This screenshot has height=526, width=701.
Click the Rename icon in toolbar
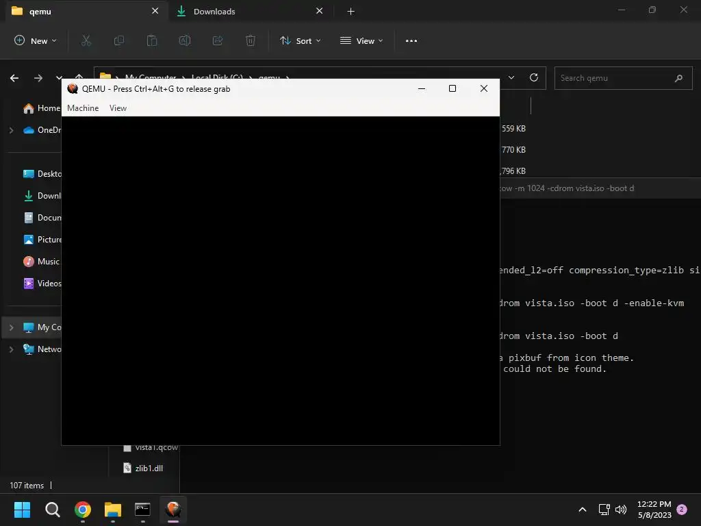185,40
